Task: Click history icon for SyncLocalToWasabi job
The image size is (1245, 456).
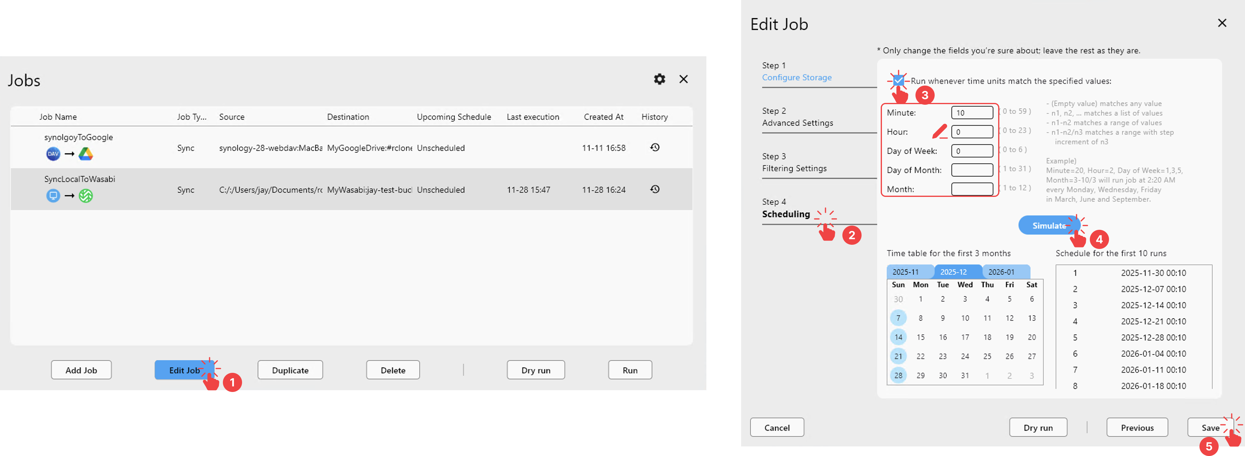Action: pos(655,190)
